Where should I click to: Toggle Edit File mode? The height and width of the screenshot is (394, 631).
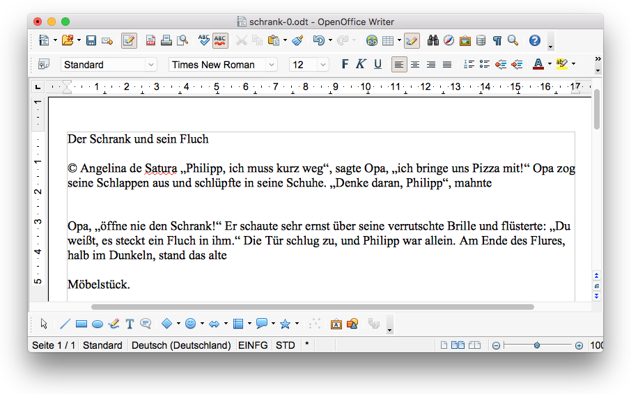click(129, 40)
